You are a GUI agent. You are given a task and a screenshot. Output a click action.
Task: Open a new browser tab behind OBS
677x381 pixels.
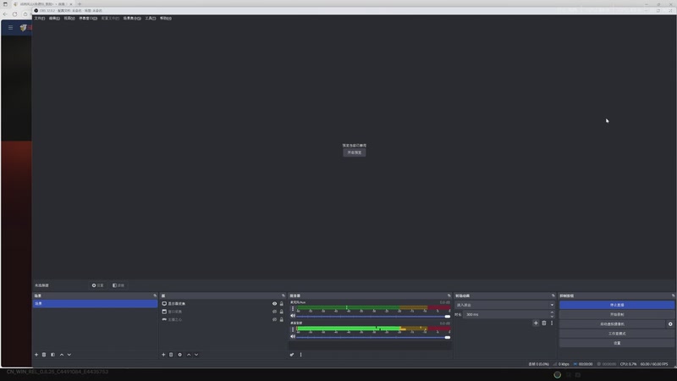(80, 4)
